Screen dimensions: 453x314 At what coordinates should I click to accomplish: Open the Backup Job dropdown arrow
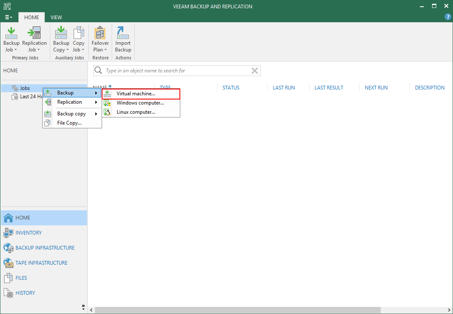tap(15, 50)
